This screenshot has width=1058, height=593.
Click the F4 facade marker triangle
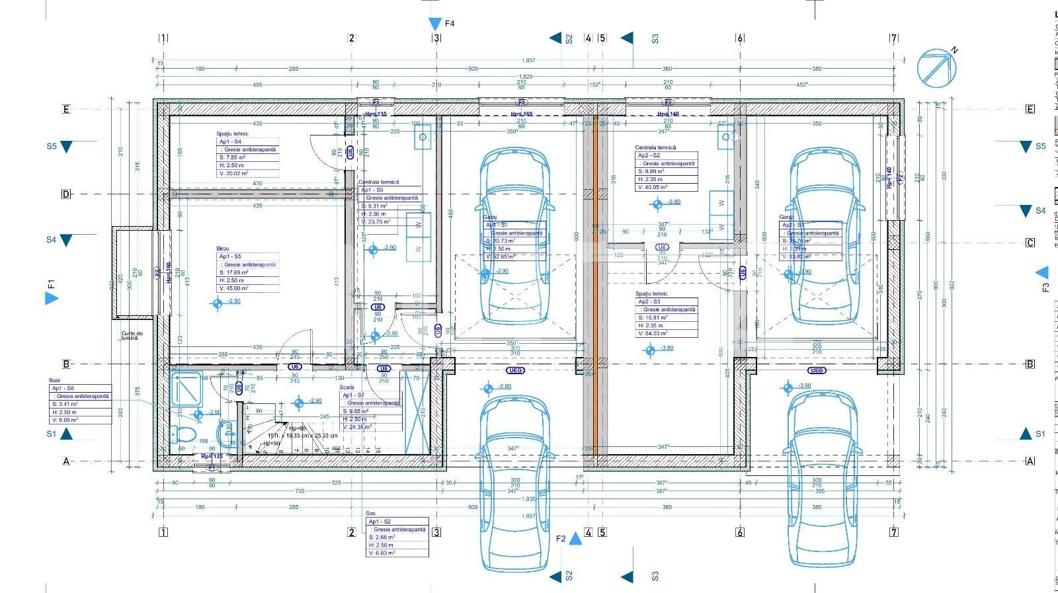pos(434,24)
